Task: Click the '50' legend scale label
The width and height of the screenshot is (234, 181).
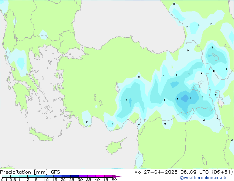Action: pyautogui.click(x=114, y=180)
